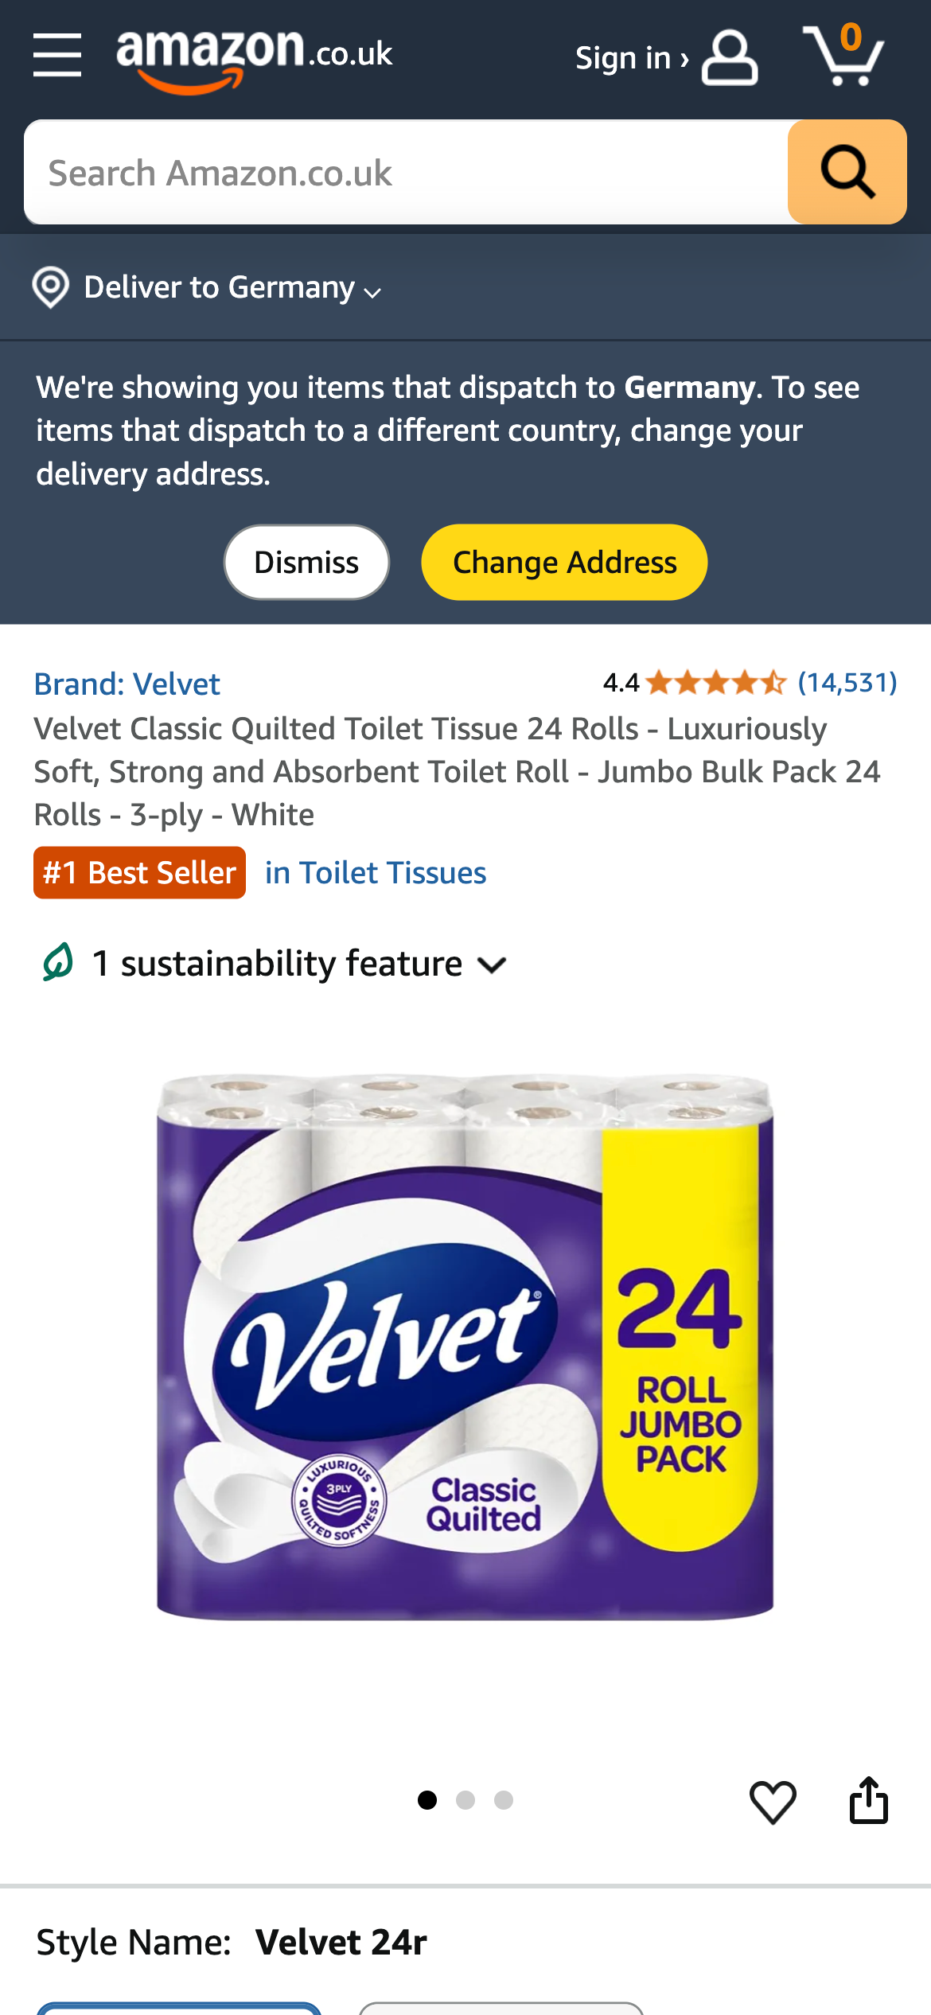Focus the Search Amazon.co.uk field

[406, 172]
